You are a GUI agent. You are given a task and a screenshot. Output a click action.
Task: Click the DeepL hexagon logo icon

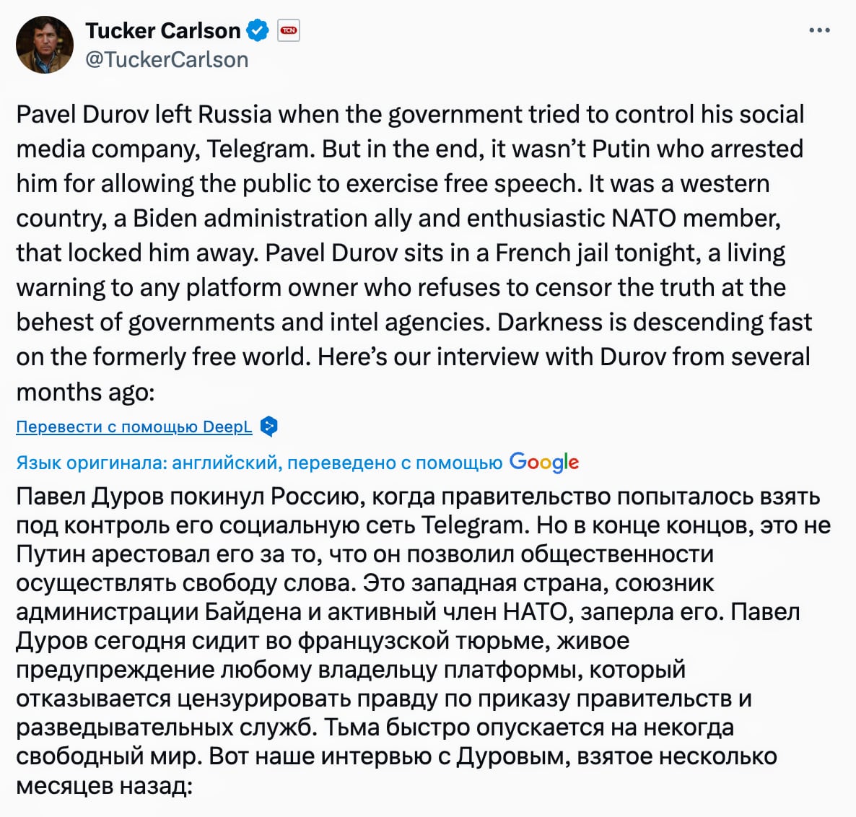click(x=269, y=427)
